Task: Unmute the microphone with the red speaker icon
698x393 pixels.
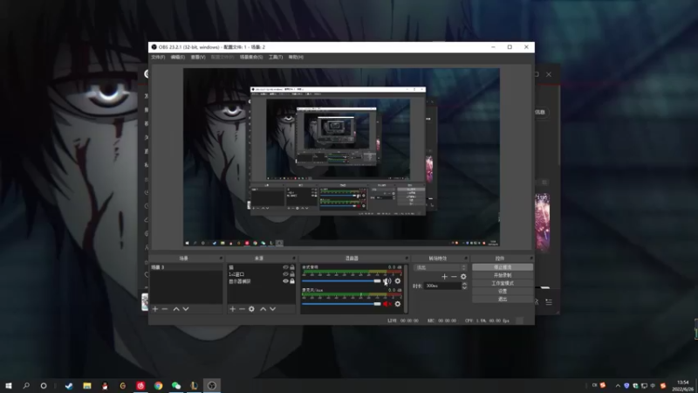Action: (x=387, y=304)
